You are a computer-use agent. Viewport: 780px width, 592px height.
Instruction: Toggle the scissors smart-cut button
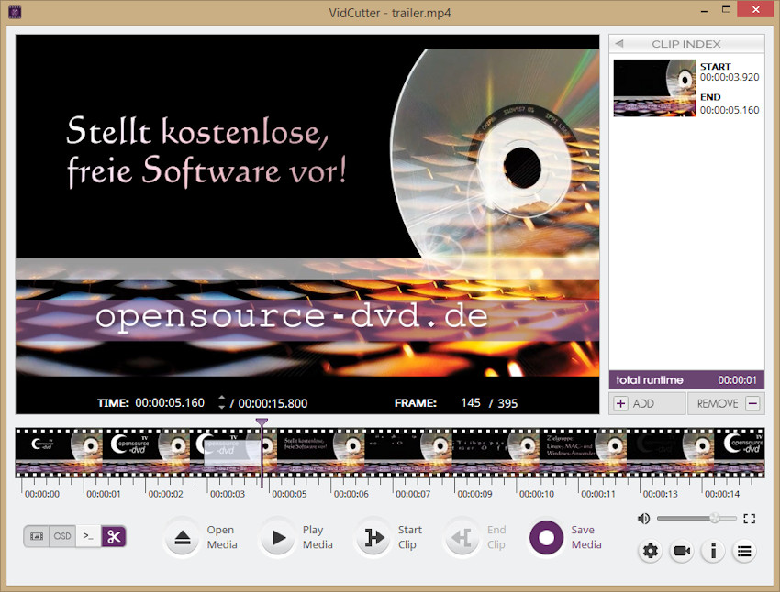(x=114, y=536)
